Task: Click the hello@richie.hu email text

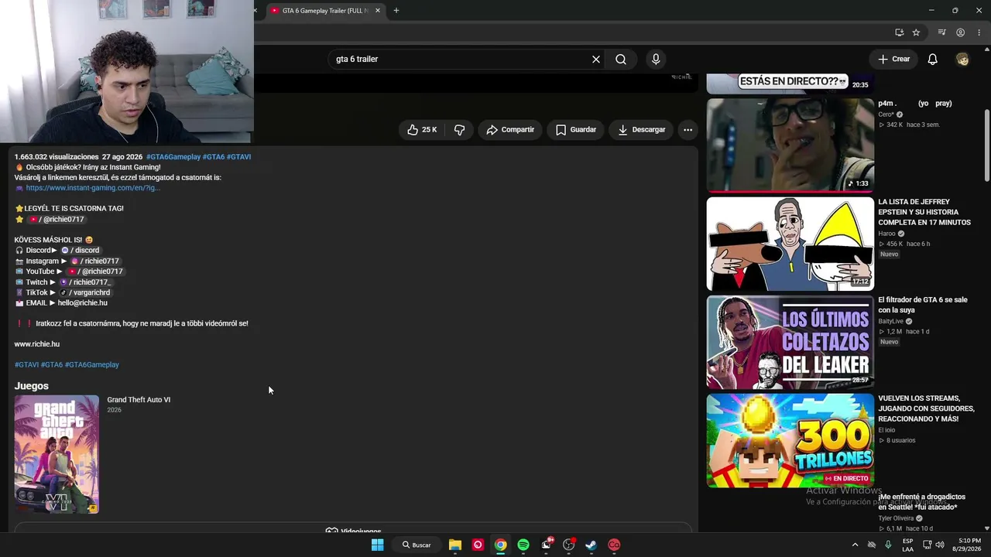Action: click(83, 303)
